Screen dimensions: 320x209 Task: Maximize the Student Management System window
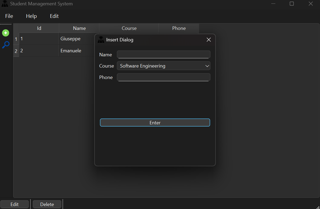(x=292, y=4)
